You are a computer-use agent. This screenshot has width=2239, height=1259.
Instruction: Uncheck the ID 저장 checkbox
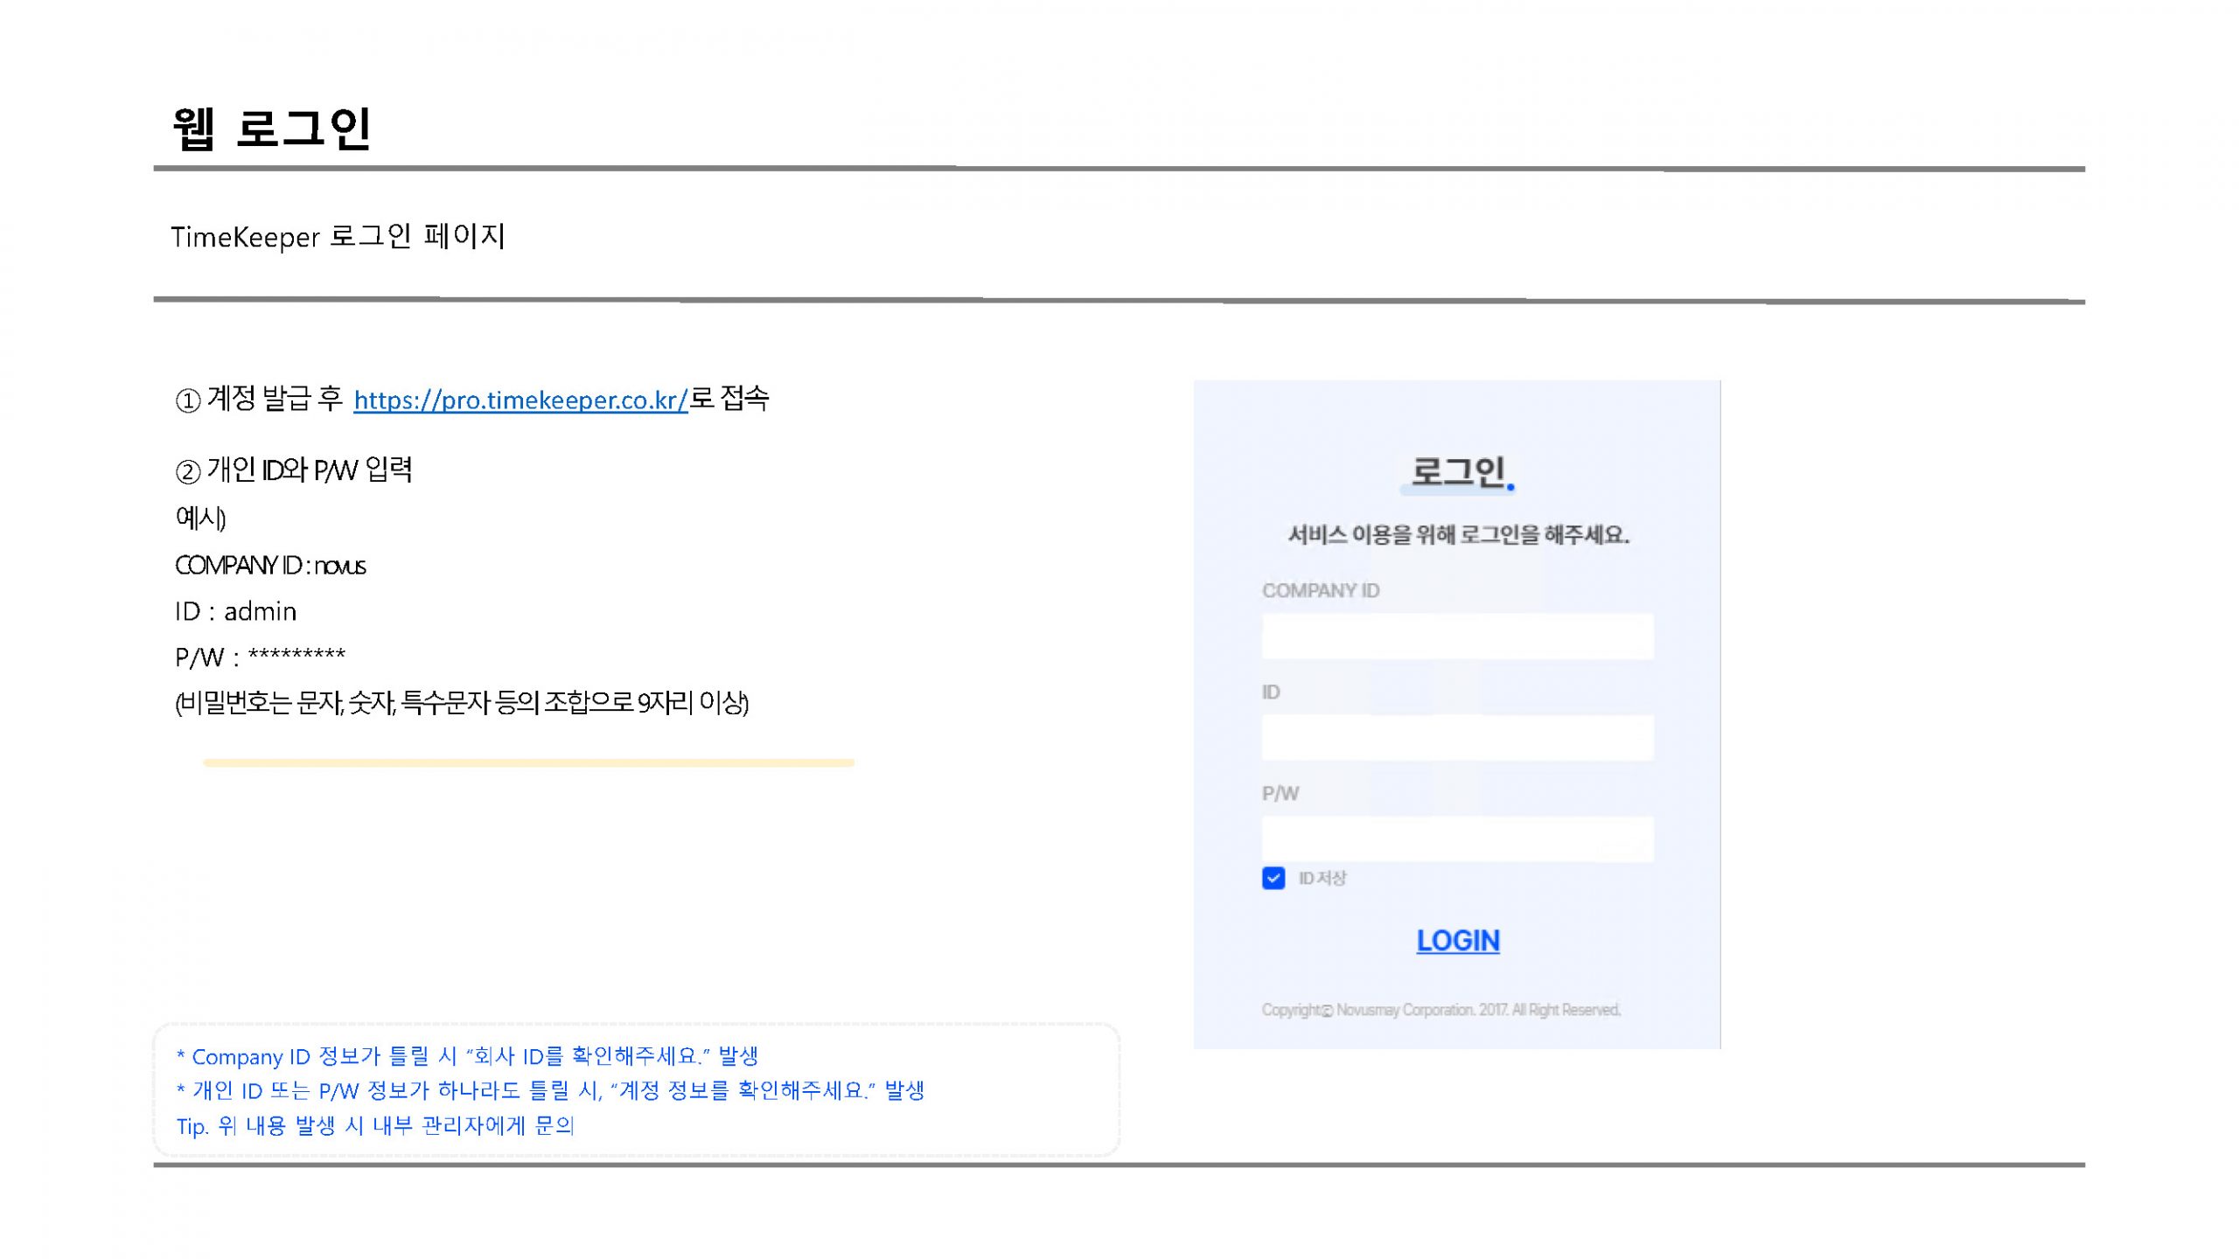pos(1273,878)
